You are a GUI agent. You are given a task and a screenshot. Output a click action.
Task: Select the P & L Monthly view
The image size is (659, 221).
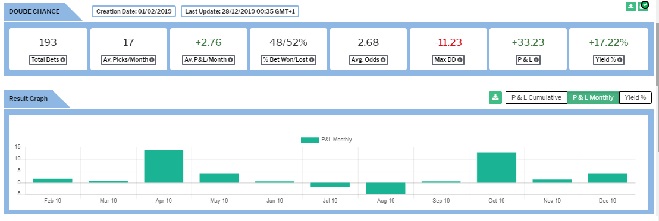coord(593,97)
